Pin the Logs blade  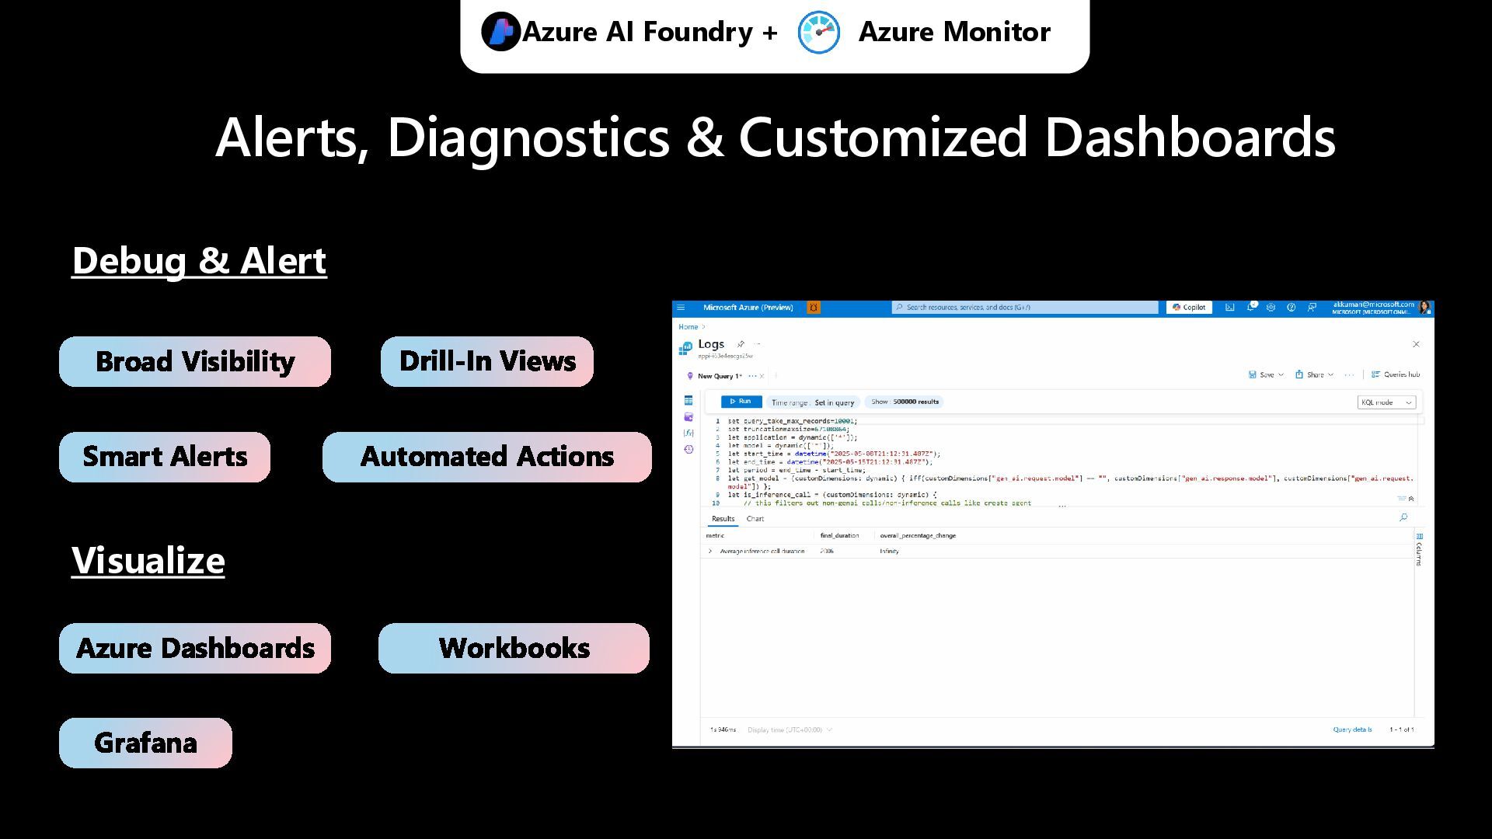[x=741, y=344]
